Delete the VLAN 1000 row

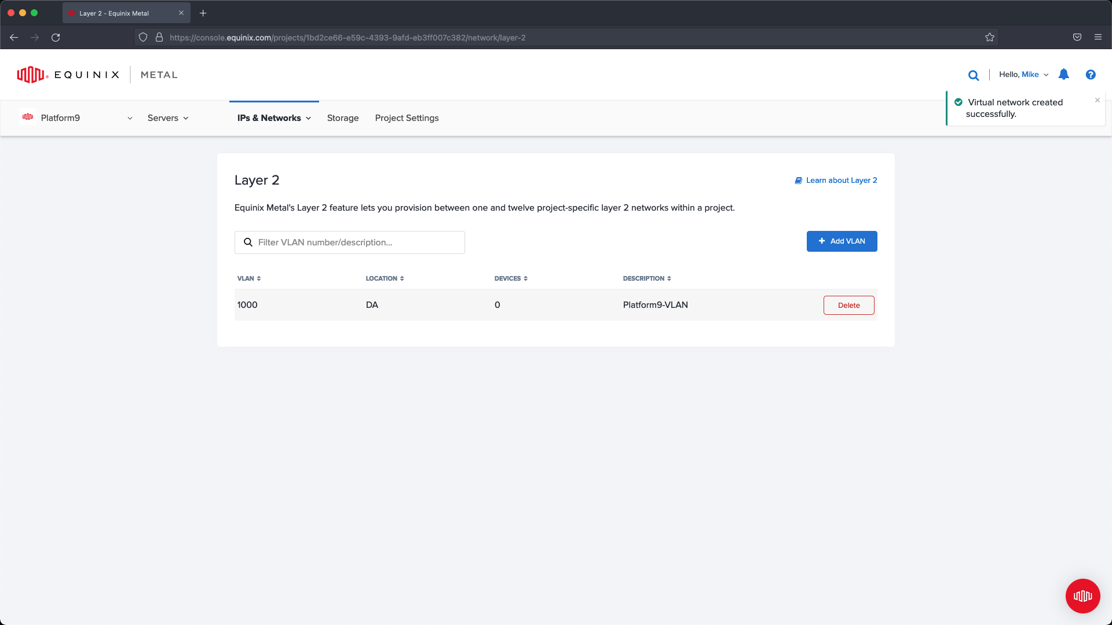[848, 306]
